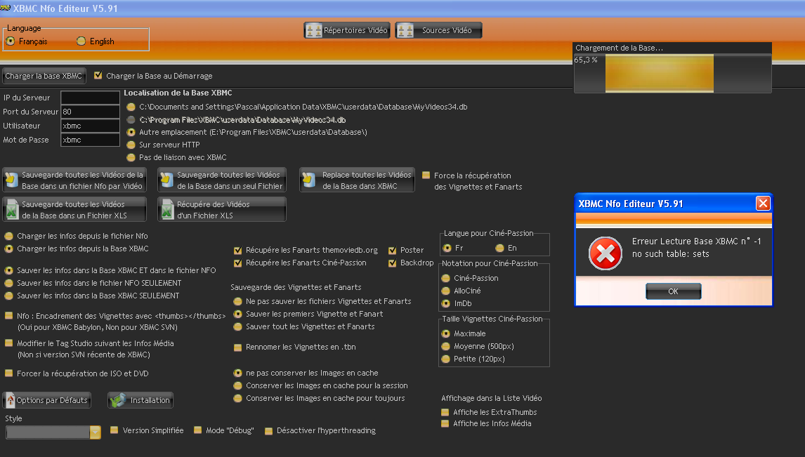The image size is (805, 457).
Task: Close the error dialog with the X
Action: 763,204
